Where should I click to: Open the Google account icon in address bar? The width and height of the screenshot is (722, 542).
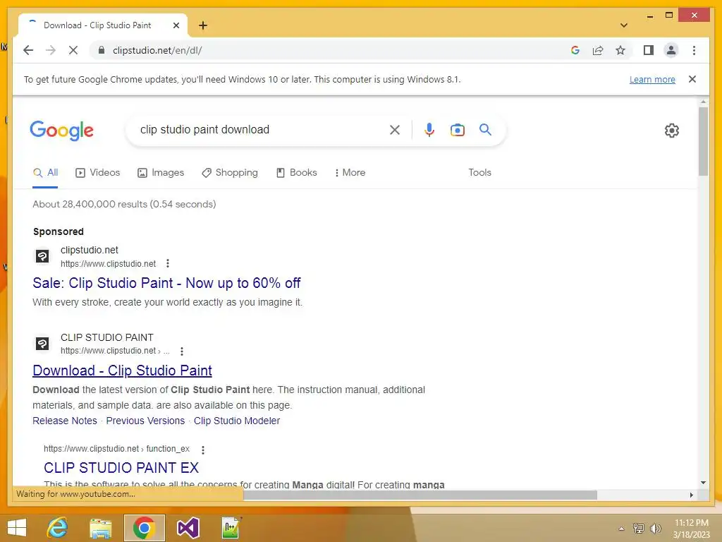(x=575, y=50)
